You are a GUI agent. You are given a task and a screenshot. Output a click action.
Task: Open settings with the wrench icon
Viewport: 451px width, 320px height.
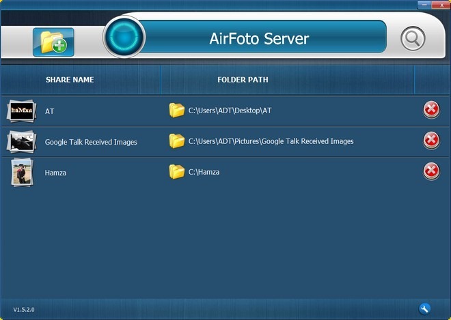coord(424,309)
